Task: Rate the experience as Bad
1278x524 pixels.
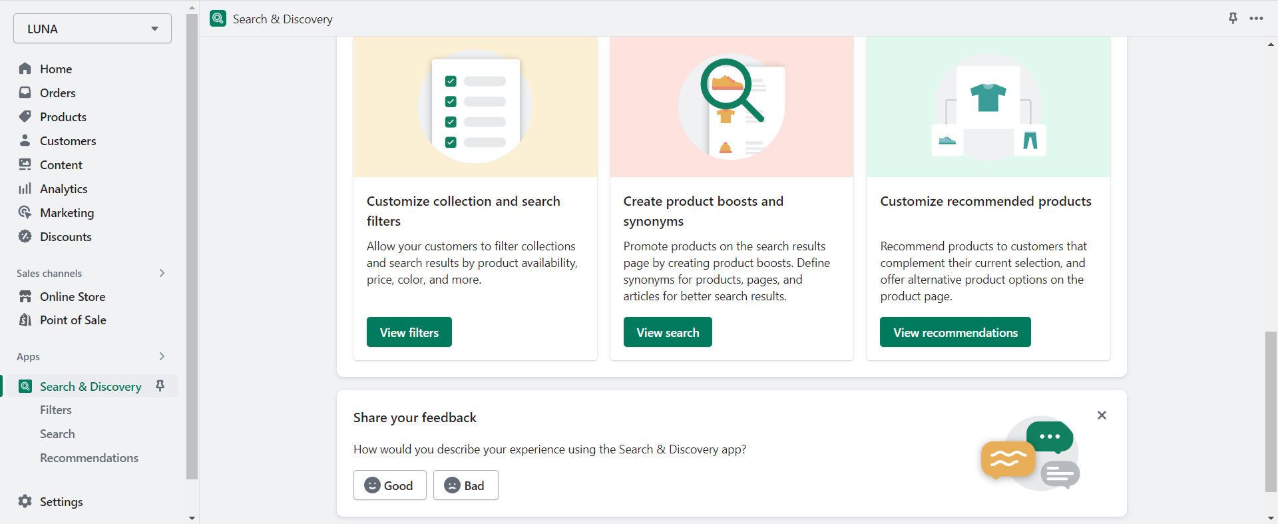Action: (465, 485)
